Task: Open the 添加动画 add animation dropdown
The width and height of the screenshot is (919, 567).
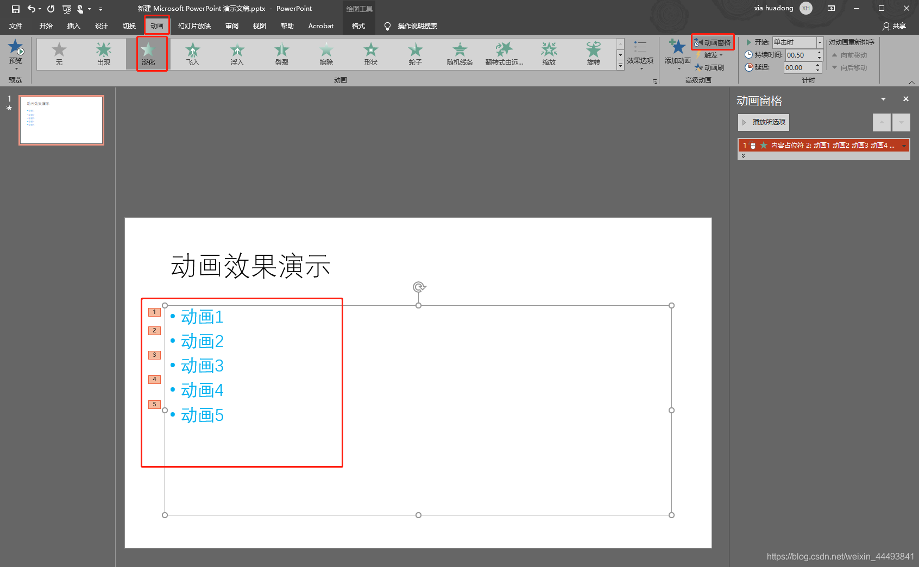Action: tap(677, 54)
